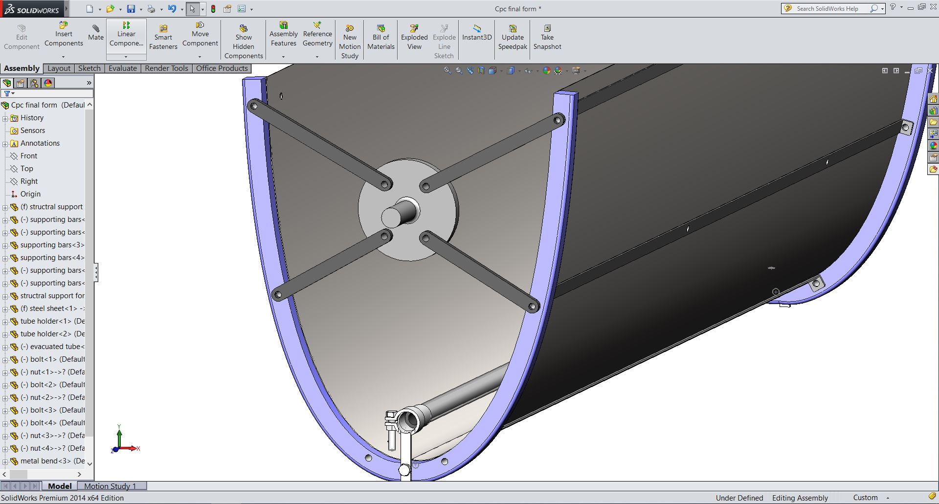The height and width of the screenshot is (504, 939).
Task: Click Apply Scene icon in viewport toolbar
Action: click(558, 70)
